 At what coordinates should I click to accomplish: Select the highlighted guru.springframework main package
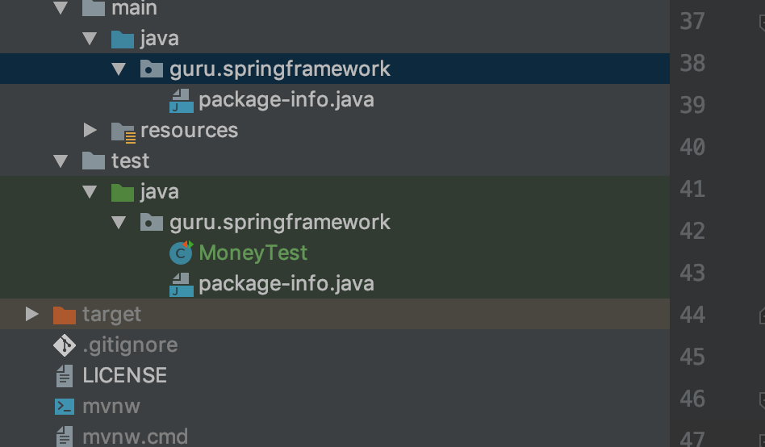(x=279, y=69)
